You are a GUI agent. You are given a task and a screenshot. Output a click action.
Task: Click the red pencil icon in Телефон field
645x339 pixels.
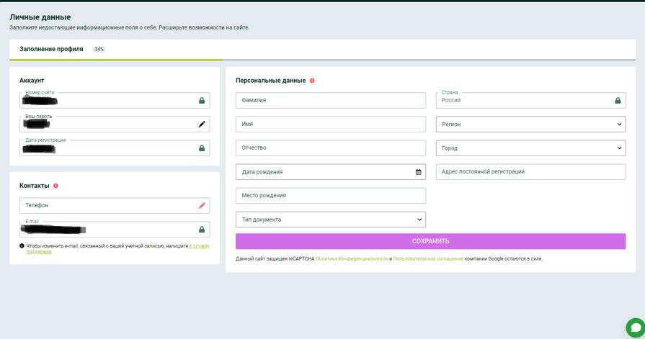202,205
